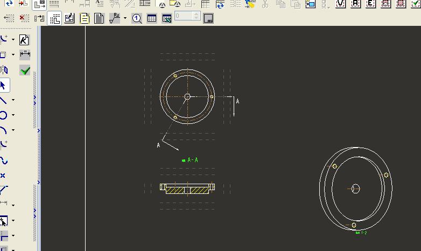Click the blue refresh arrows icon
Viewport: 421px width, 251px height.
(9, 3)
